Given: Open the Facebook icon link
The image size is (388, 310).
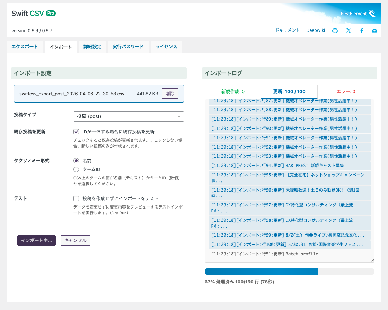Looking at the screenshot, I should click(361, 30).
